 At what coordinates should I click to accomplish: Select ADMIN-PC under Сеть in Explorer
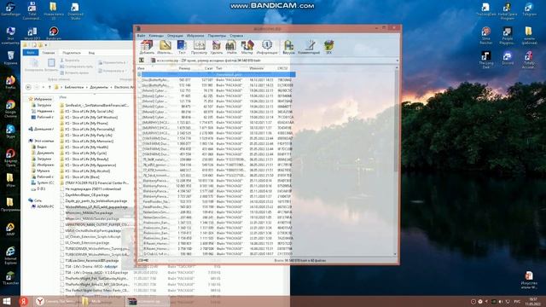[x=43, y=206]
